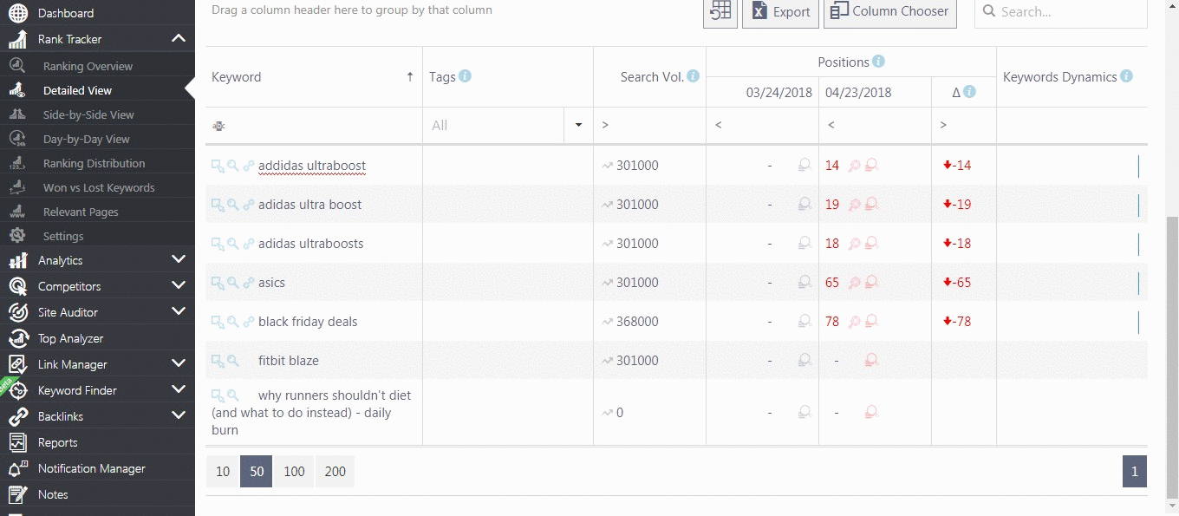Click the Keyword filter contains icon
This screenshot has height=516, width=1179.
click(x=218, y=126)
